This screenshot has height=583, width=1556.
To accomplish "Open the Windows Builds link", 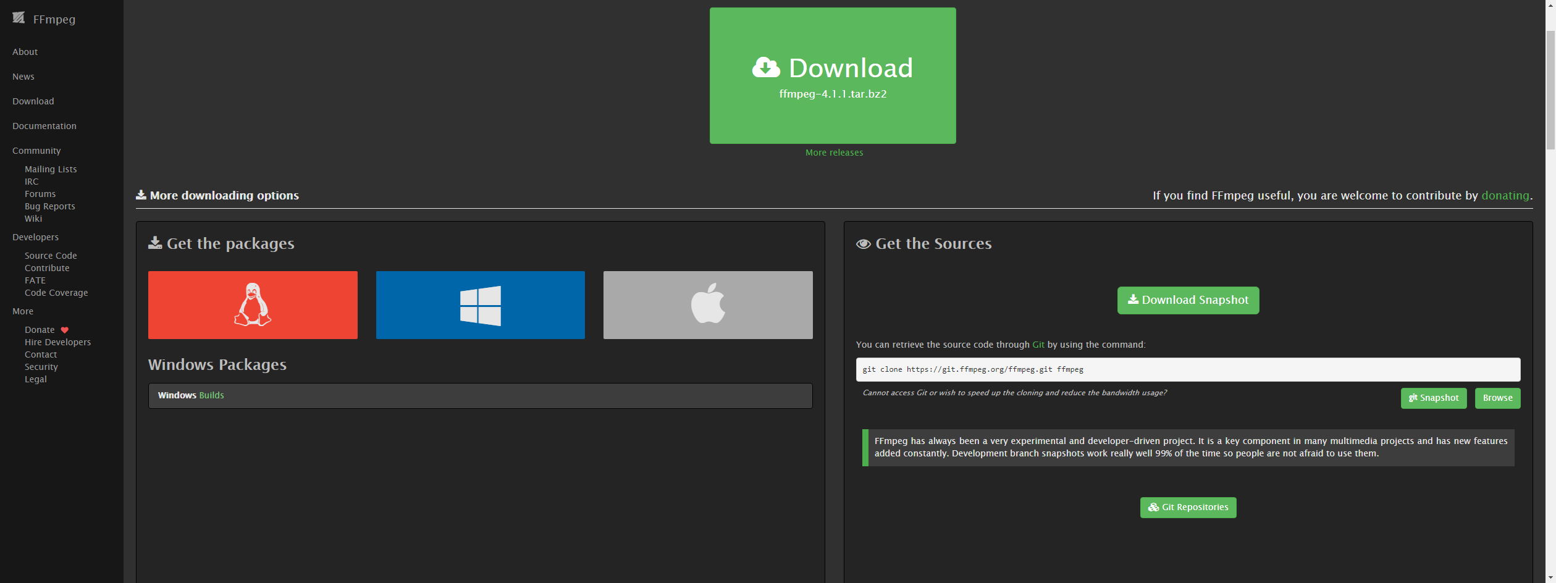I will pyautogui.click(x=211, y=395).
